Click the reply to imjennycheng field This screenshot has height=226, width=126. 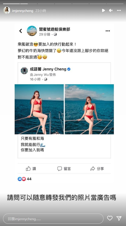pos(53,219)
